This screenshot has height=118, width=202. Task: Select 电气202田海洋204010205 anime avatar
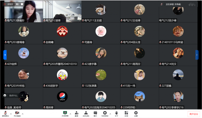(101, 96)
